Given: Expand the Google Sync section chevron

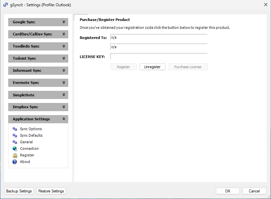Looking at the screenshot, I should pyautogui.click(x=64, y=22).
